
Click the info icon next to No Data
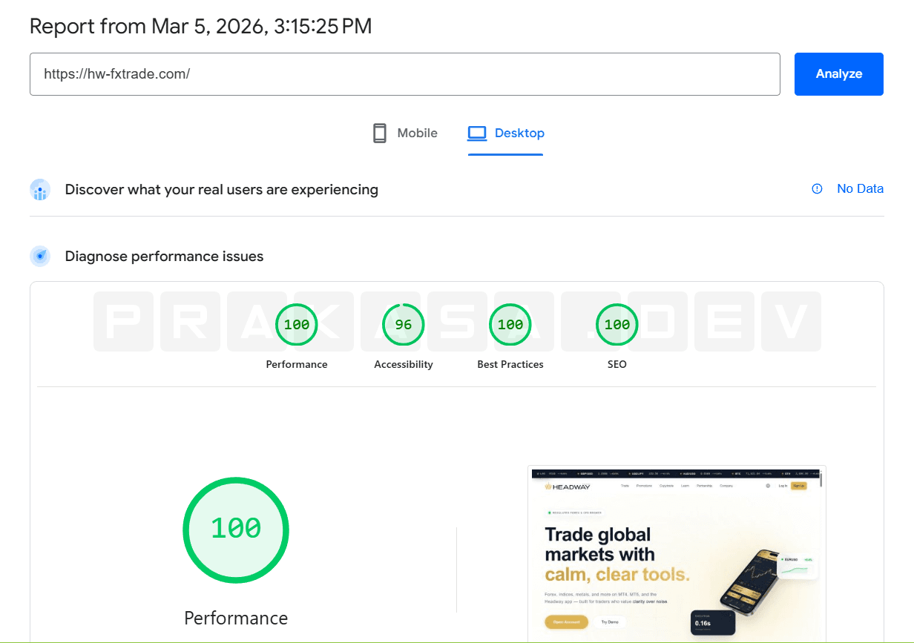[817, 188]
